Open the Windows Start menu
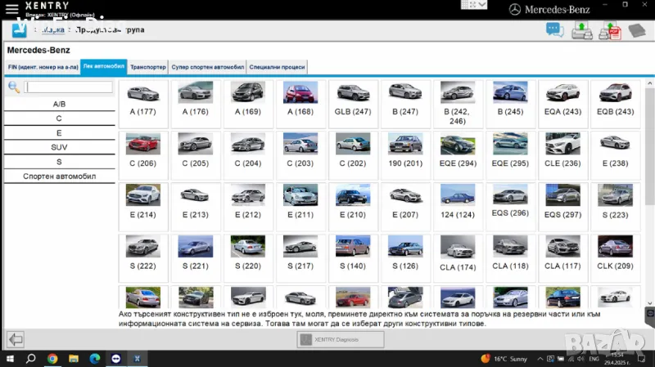This screenshot has height=367, width=655. [x=10, y=359]
